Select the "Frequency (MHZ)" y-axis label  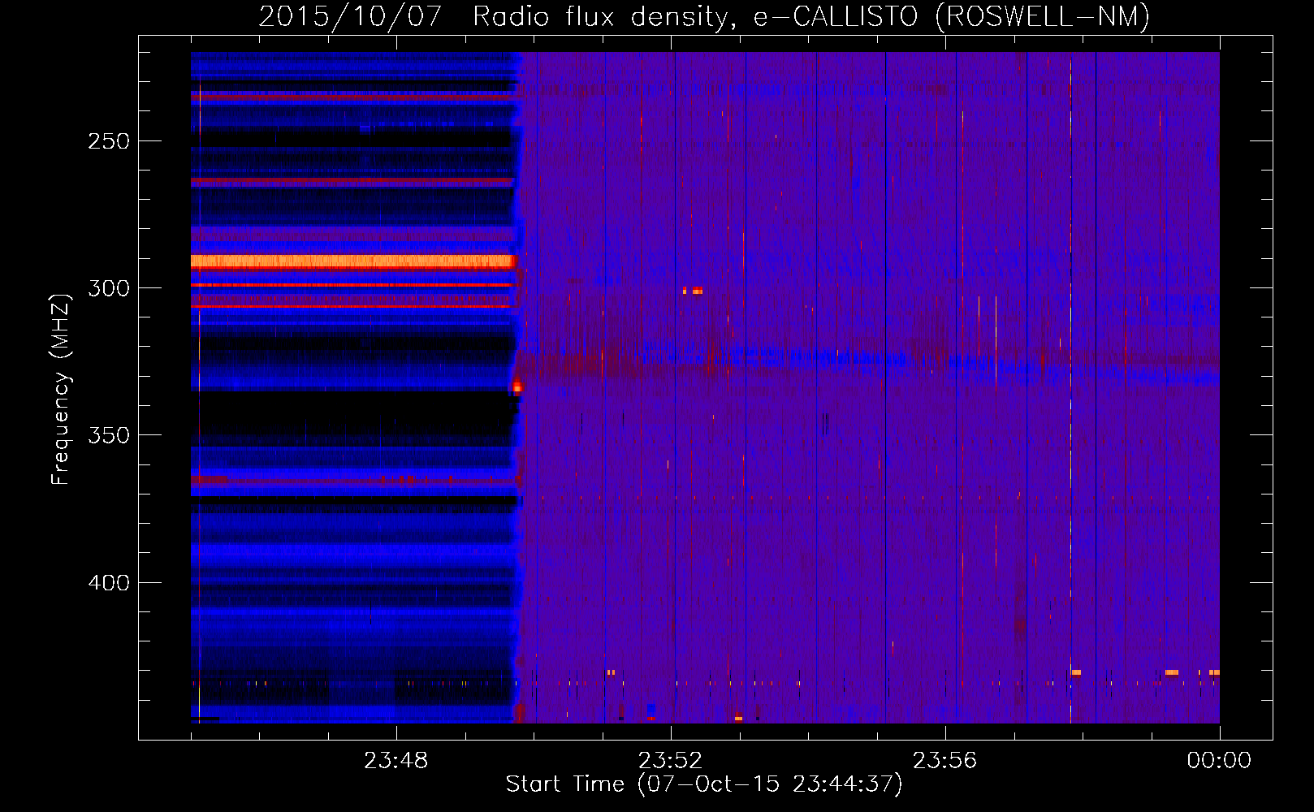[x=61, y=389]
